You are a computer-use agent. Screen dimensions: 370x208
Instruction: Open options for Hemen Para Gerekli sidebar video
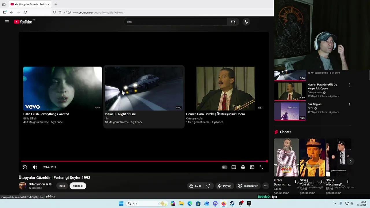pyautogui.click(x=349, y=85)
